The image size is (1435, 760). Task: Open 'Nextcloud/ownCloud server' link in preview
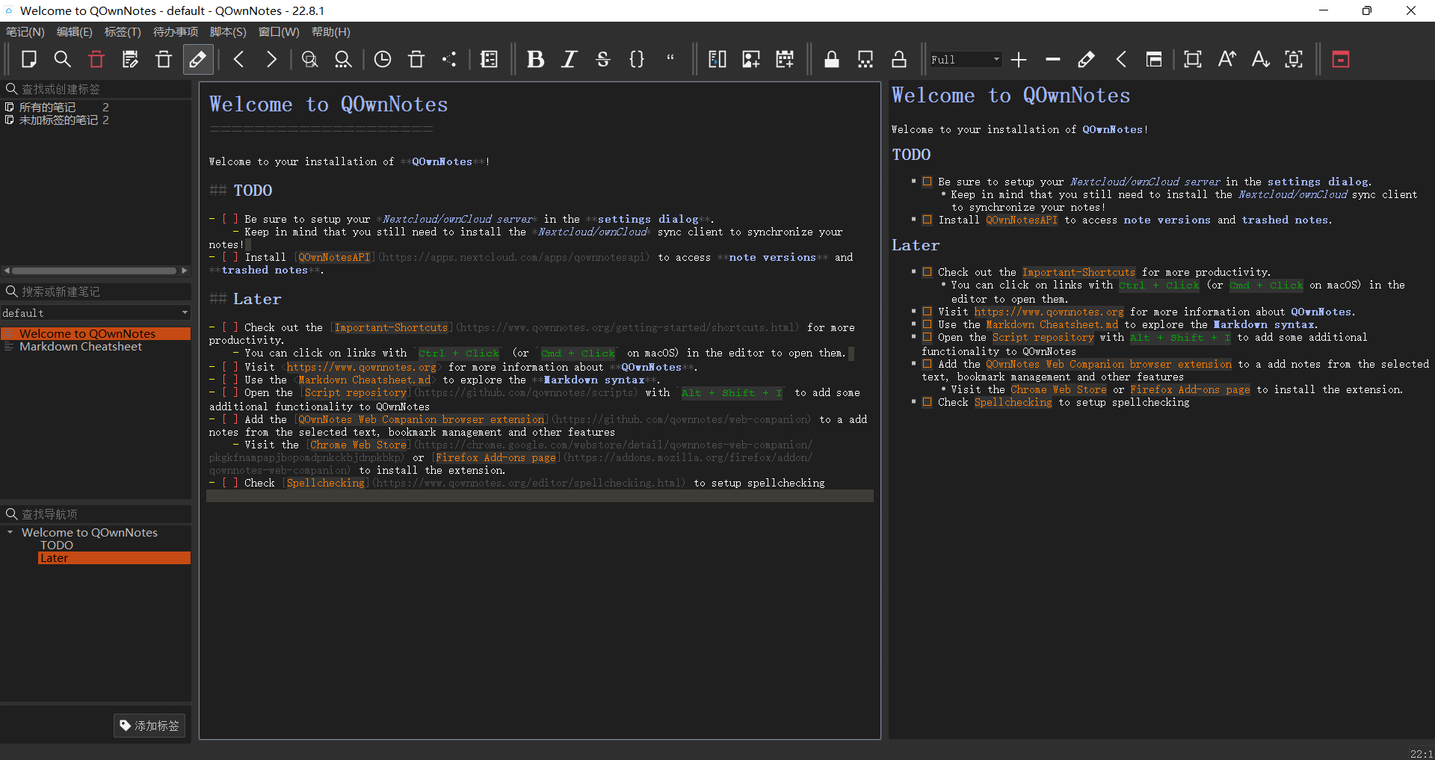(x=1145, y=182)
